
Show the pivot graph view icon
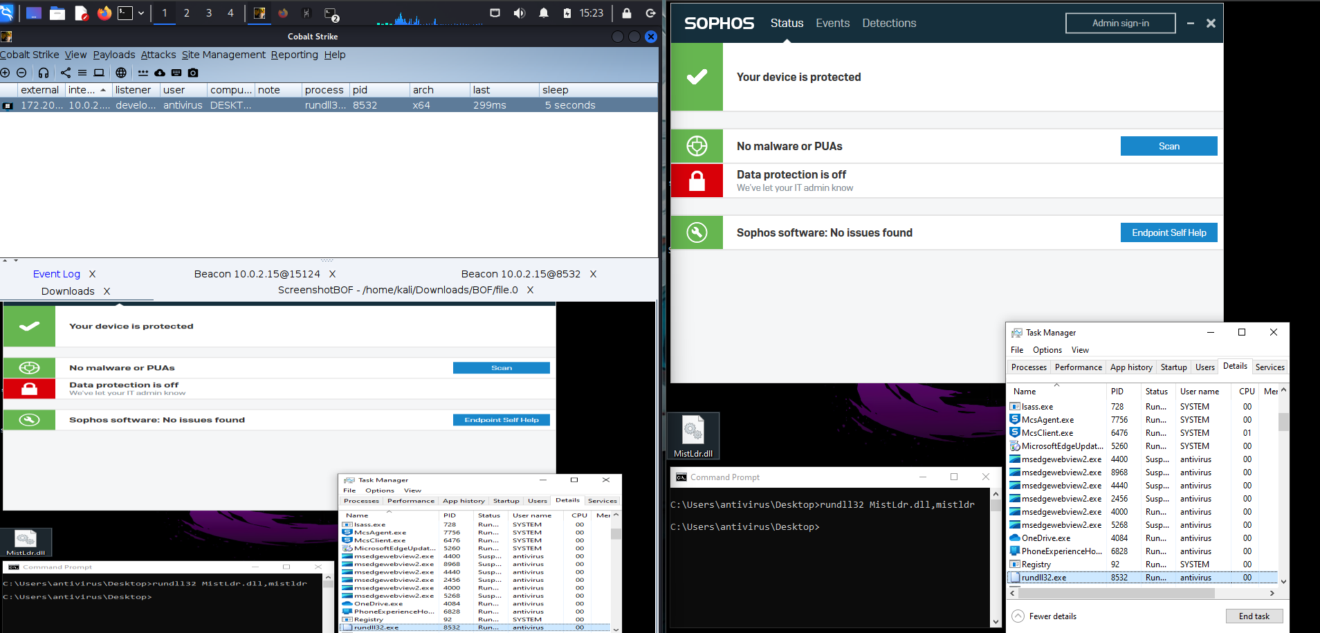66,73
